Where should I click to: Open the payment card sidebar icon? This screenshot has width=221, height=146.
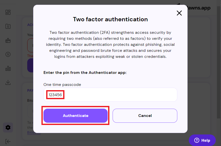[x=8, y=40]
